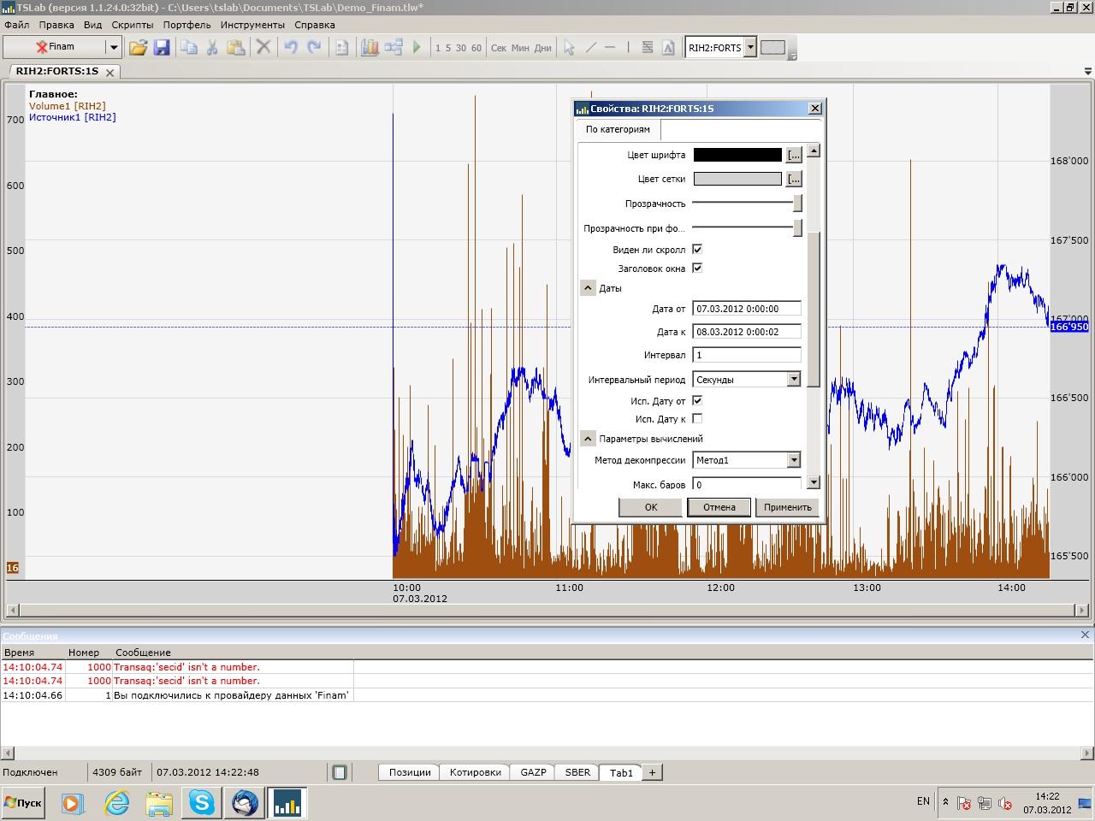Click the save diskette icon
The width and height of the screenshot is (1095, 821).
pyautogui.click(x=162, y=48)
